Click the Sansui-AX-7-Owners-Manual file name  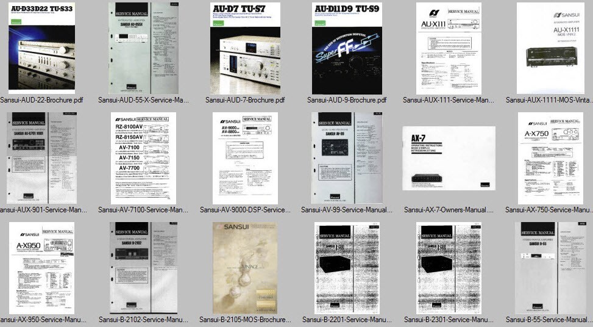(449, 210)
